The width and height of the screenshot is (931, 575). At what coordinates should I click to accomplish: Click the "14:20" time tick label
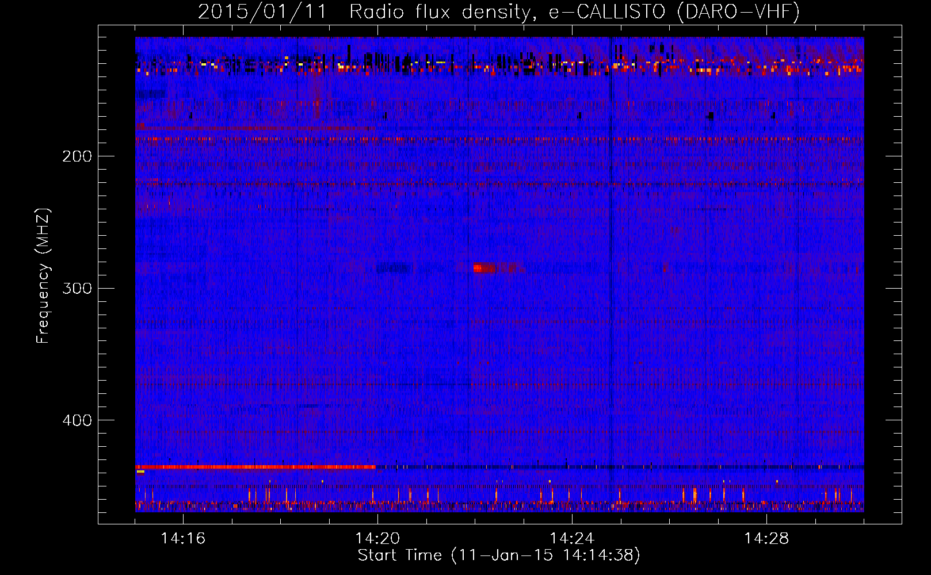pyautogui.click(x=377, y=538)
